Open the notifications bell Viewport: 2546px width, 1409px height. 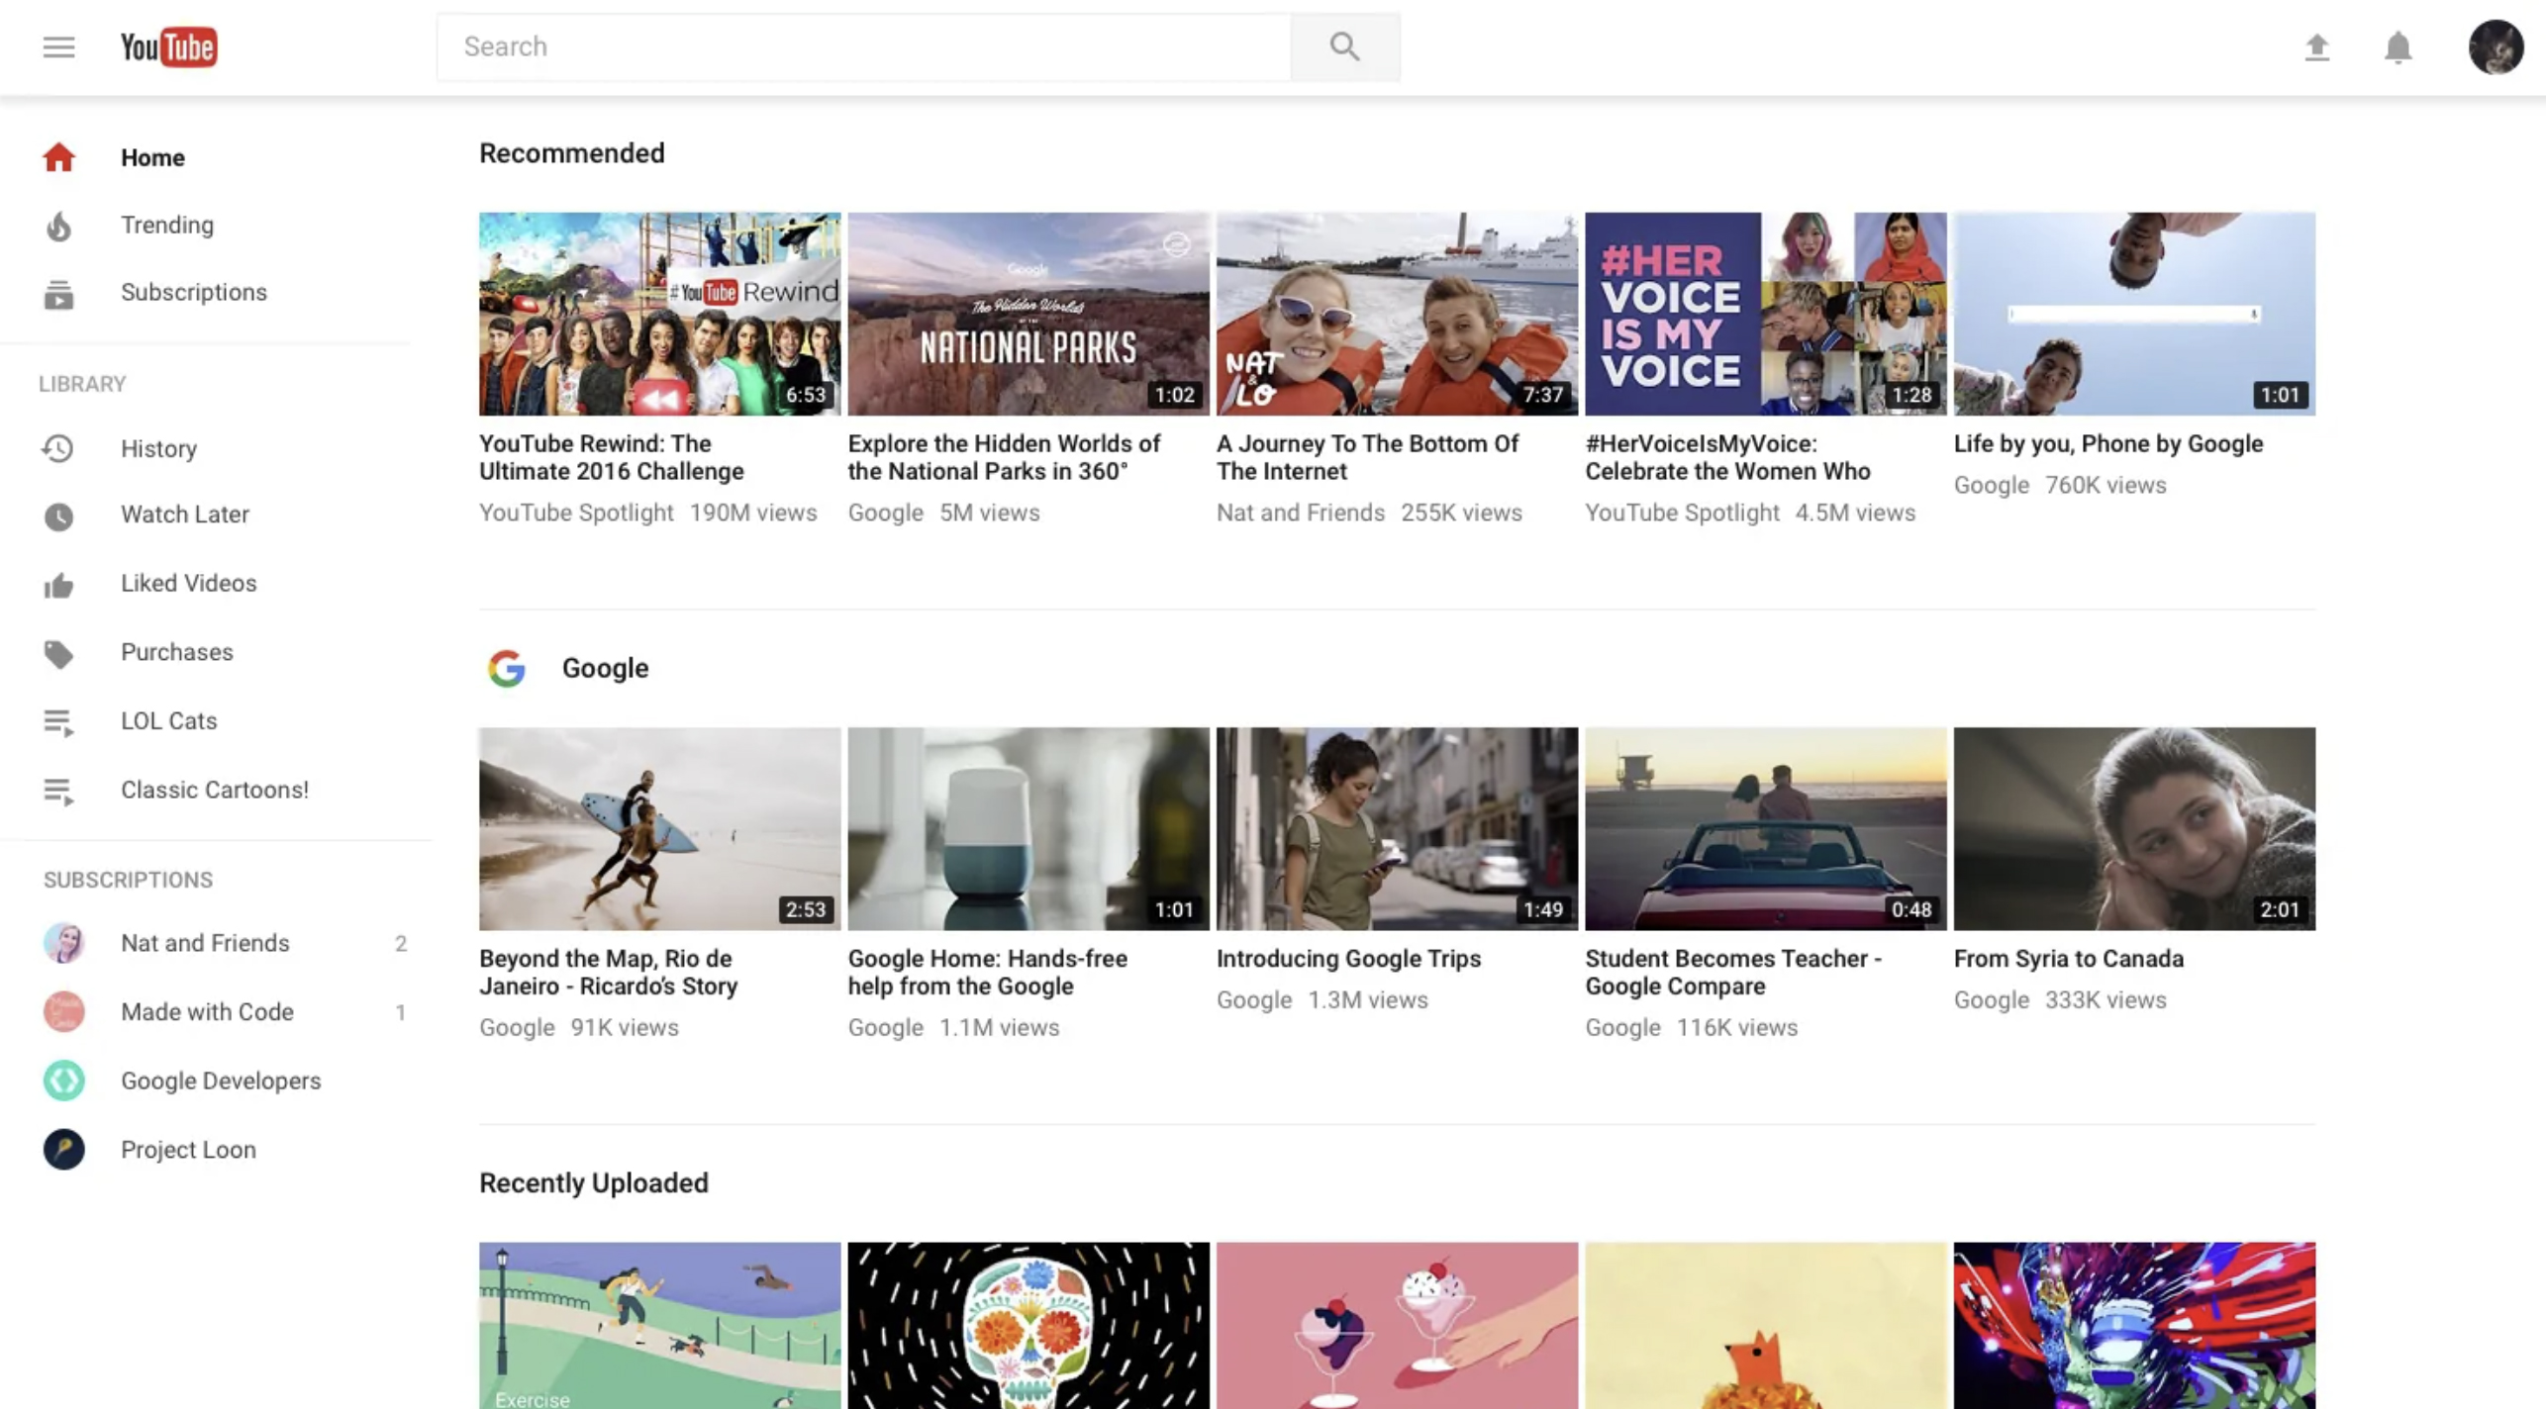pos(2398,47)
